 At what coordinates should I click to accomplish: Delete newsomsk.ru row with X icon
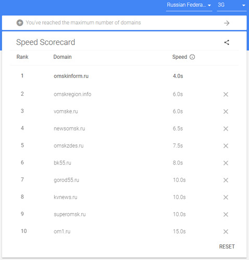coord(226,128)
